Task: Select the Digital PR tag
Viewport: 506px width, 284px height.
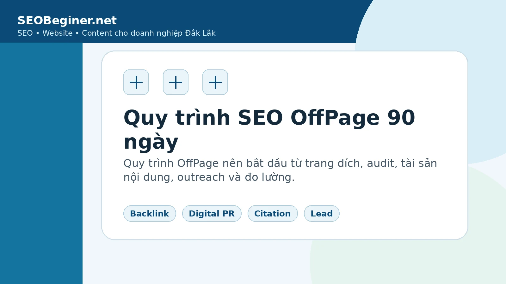Action: [212, 214]
